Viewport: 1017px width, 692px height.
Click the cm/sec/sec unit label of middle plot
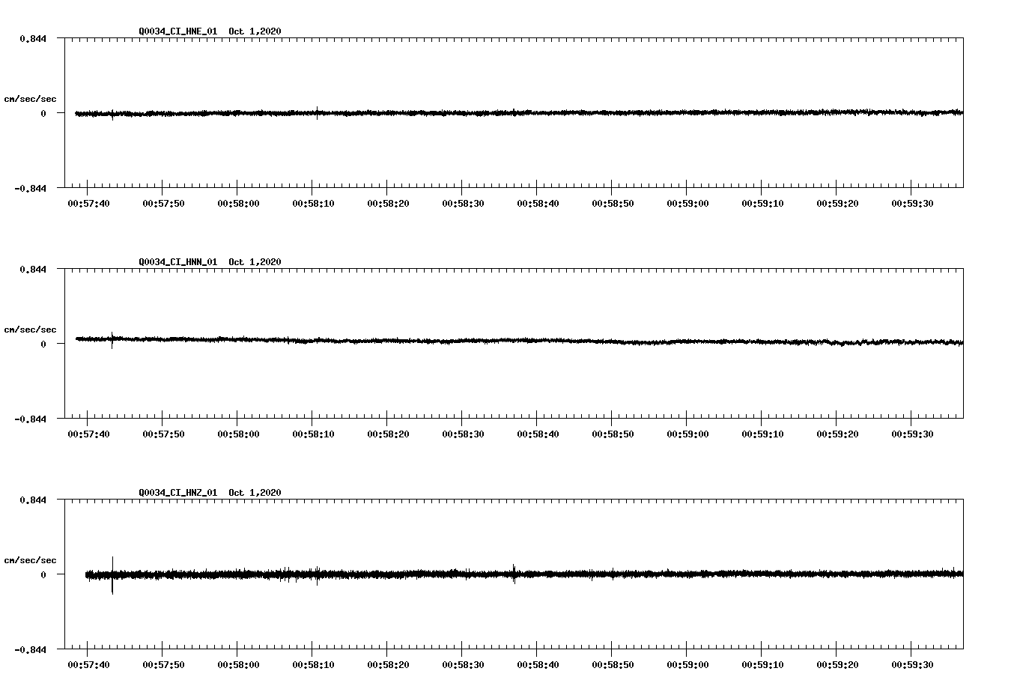[x=31, y=329]
